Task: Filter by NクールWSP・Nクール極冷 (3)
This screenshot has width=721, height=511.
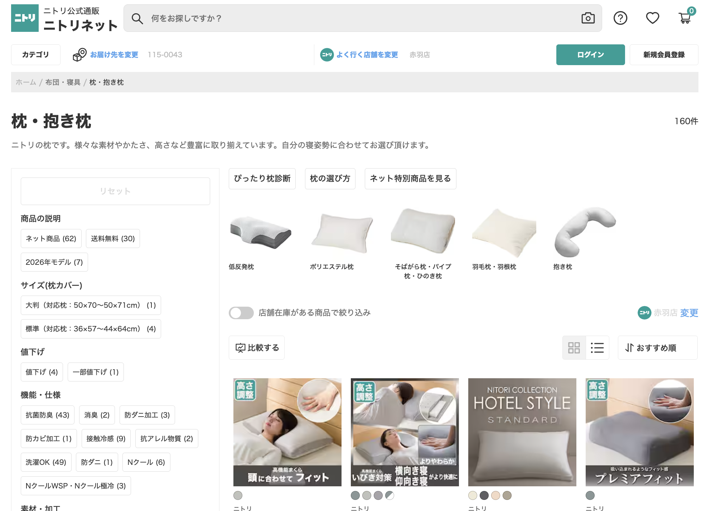Action: tap(76, 486)
